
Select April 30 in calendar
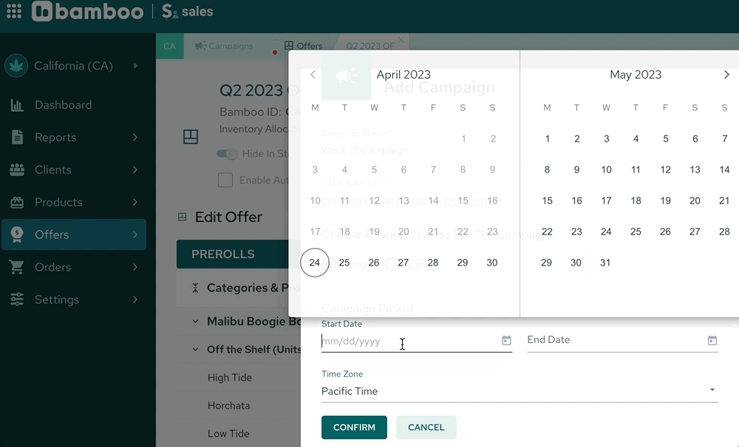[x=492, y=263]
